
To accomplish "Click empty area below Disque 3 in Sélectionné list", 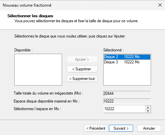I will [x=127, y=75].
